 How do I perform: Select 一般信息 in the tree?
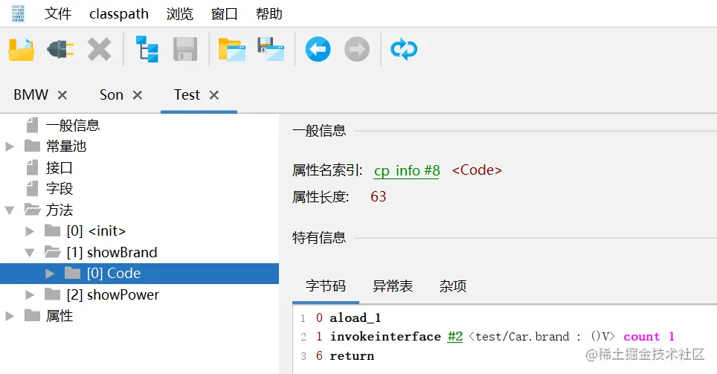point(73,125)
